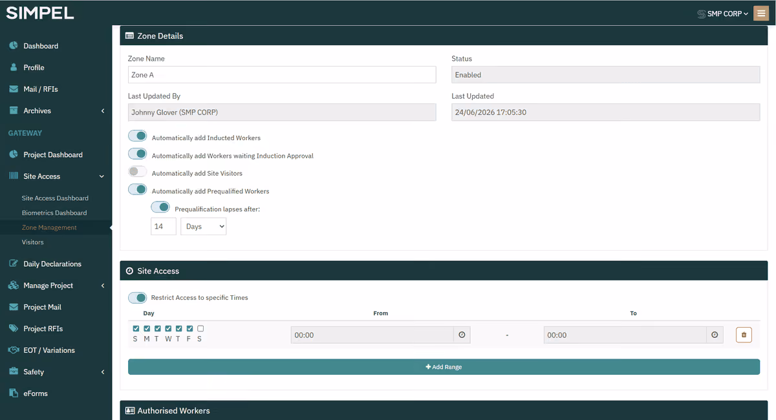Uncheck the Wednesday day checkbox
Viewport: 776px width, 420px height.
click(168, 329)
